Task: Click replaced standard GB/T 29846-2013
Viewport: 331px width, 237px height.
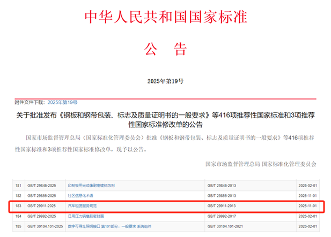Action: coord(222,186)
